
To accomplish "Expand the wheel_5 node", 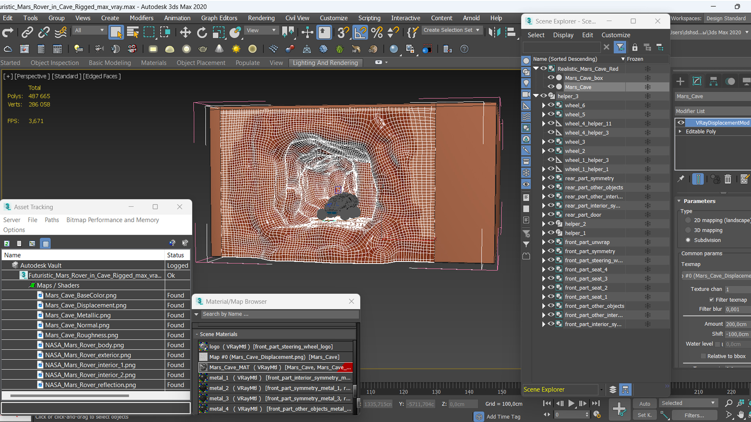I will click(543, 114).
